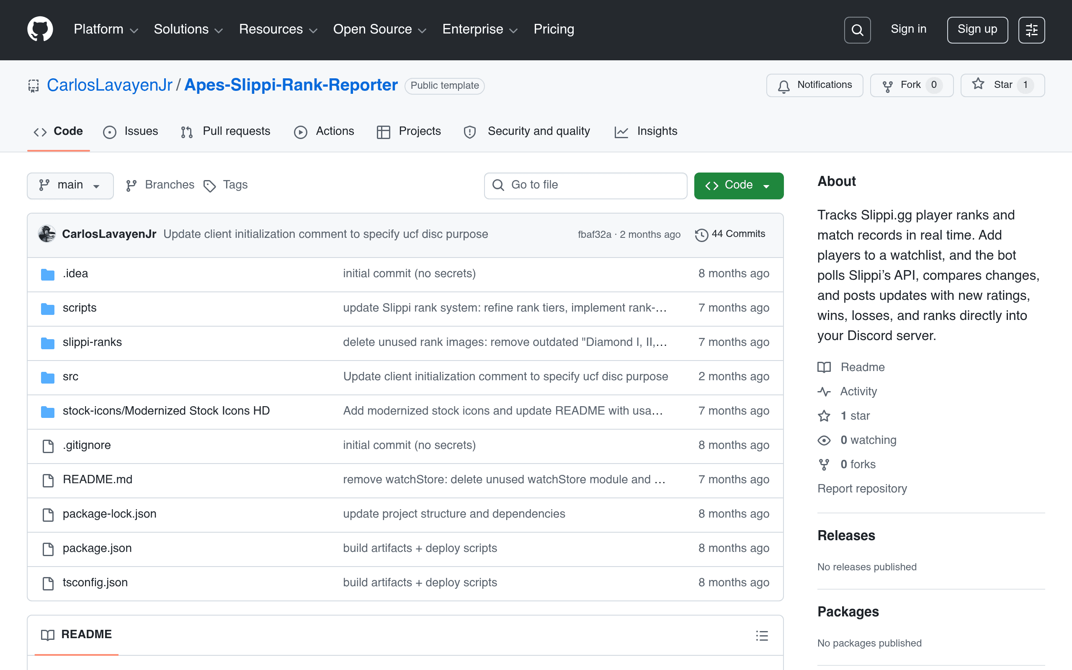This screenshot has height=670, width=1072.
Task: Open the search magnifier button
Action: coord(857,30)
